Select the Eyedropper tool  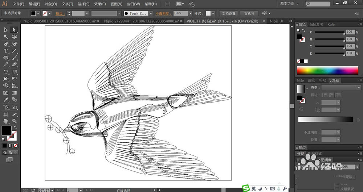[6, 100]
